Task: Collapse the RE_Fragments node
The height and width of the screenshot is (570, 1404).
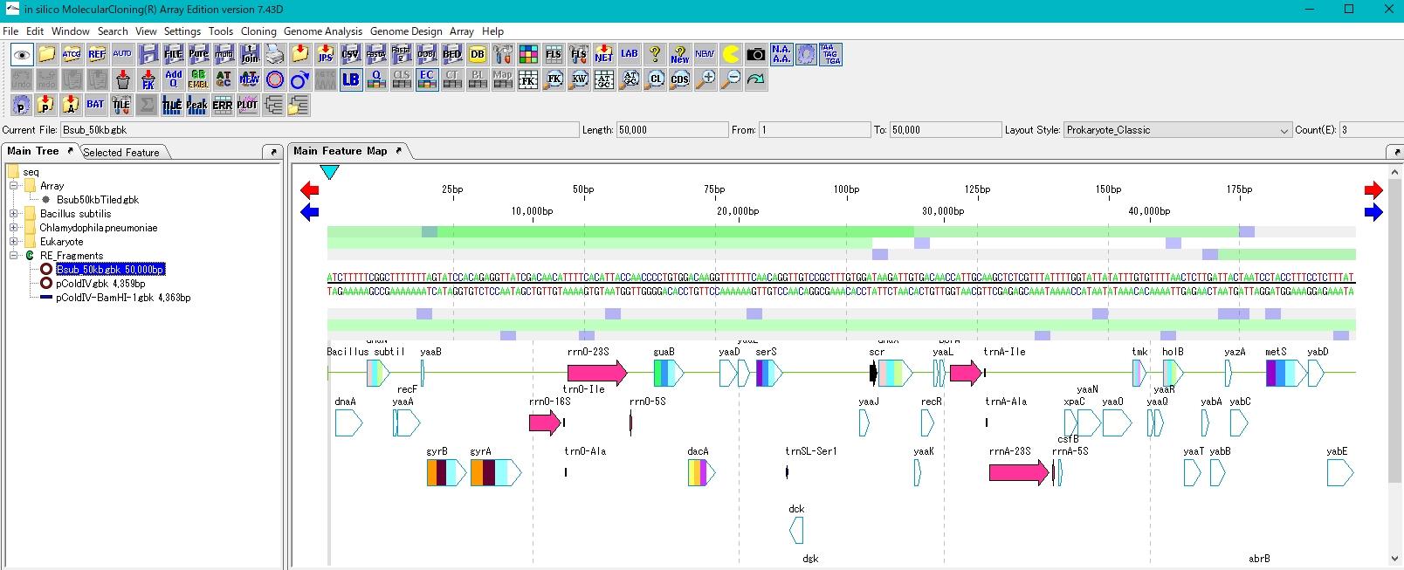Action: click(13, 256)
